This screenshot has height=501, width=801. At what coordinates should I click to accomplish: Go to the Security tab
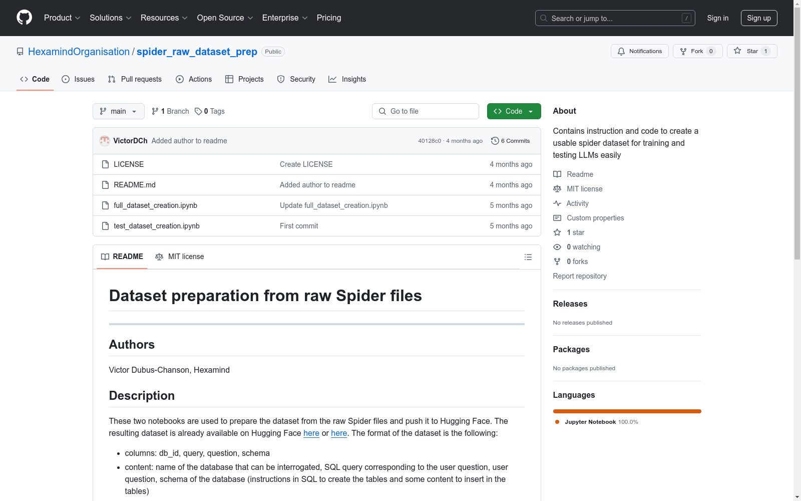point(296,79)
